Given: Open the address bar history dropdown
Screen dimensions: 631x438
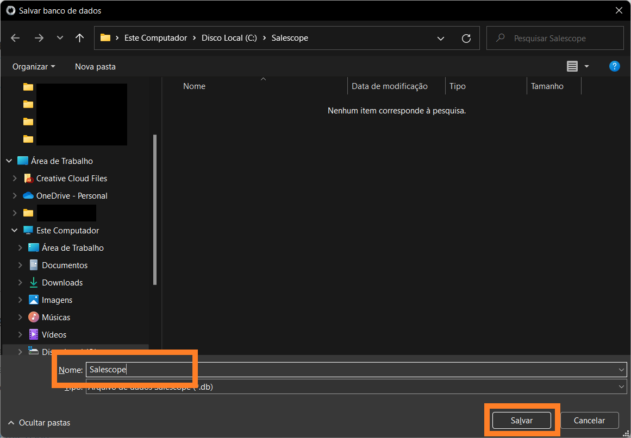Looking at the screenshot, I should pyautogui.click(x=441, y=39).
